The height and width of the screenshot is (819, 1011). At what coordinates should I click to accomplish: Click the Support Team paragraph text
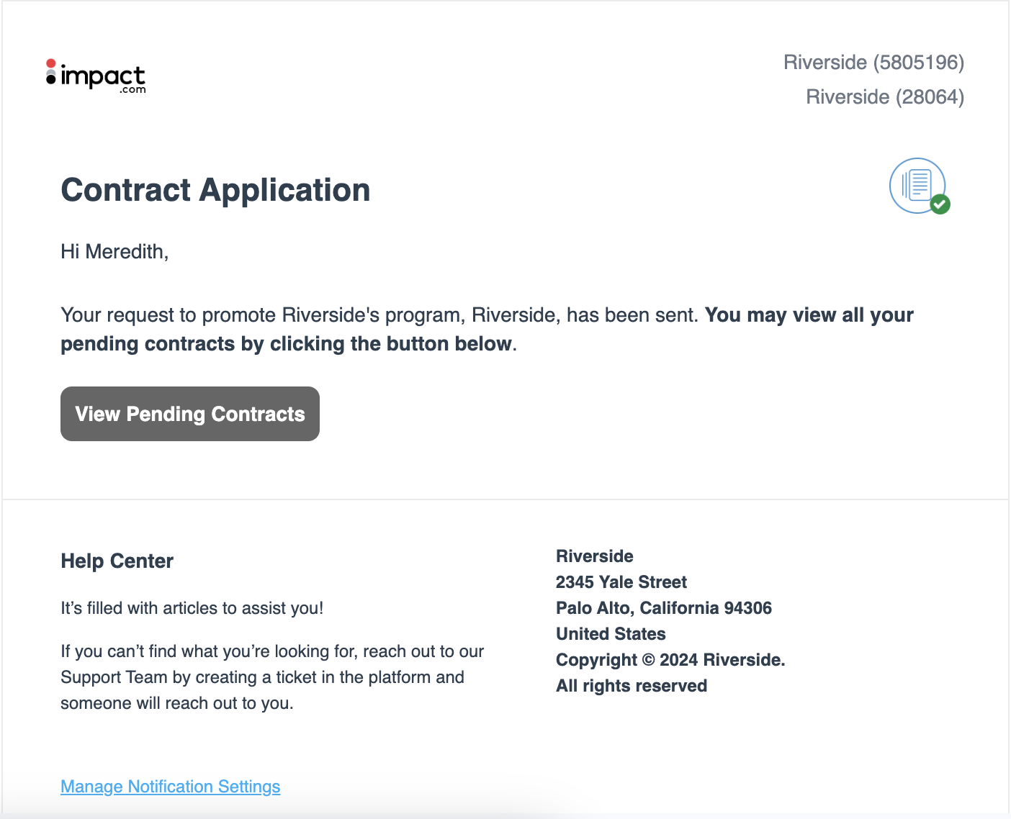[272, 677]
